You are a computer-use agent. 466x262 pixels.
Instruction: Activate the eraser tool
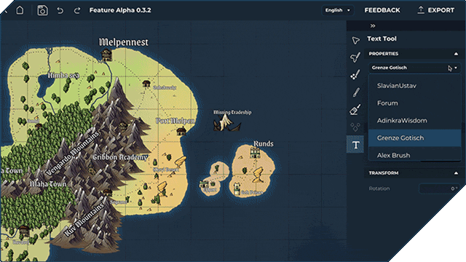(355, 110)
